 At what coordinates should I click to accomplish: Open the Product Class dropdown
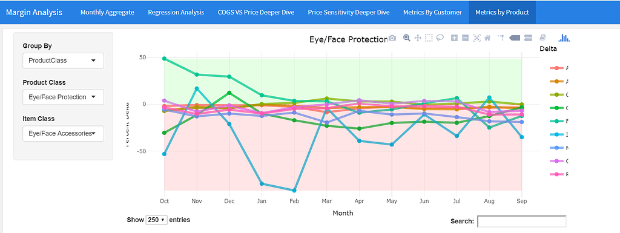[x=63, y=97]
